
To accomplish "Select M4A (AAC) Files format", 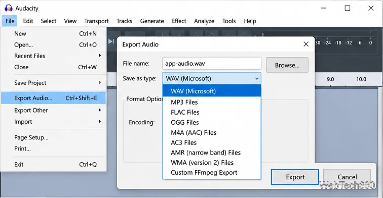I will pos(212,132).
